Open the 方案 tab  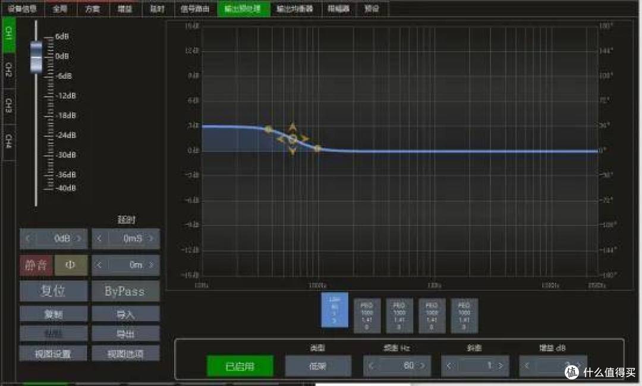pos(93,8)
